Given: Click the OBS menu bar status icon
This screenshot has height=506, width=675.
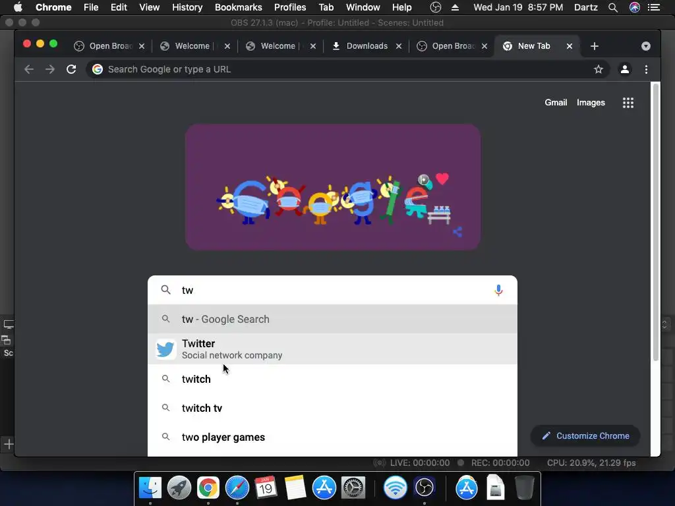Looking at the screenshot, I should [436, 7].
